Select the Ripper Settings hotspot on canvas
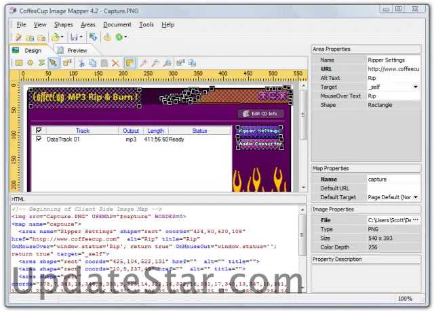 tap(259, 131)
